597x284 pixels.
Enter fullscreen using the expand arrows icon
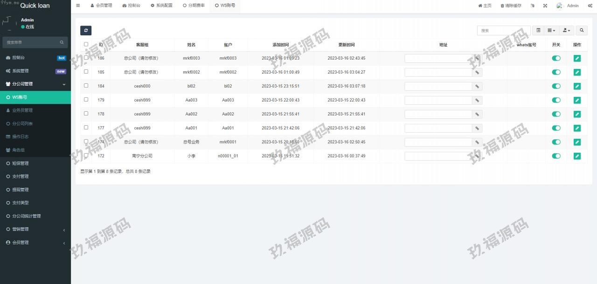[x=545, y=6]
